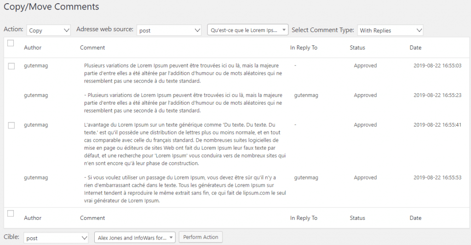Screen dimensions: 471x245
Task: Check the comment dated 2019-08-22 16:55:41
Action: [x=11, y=125]
